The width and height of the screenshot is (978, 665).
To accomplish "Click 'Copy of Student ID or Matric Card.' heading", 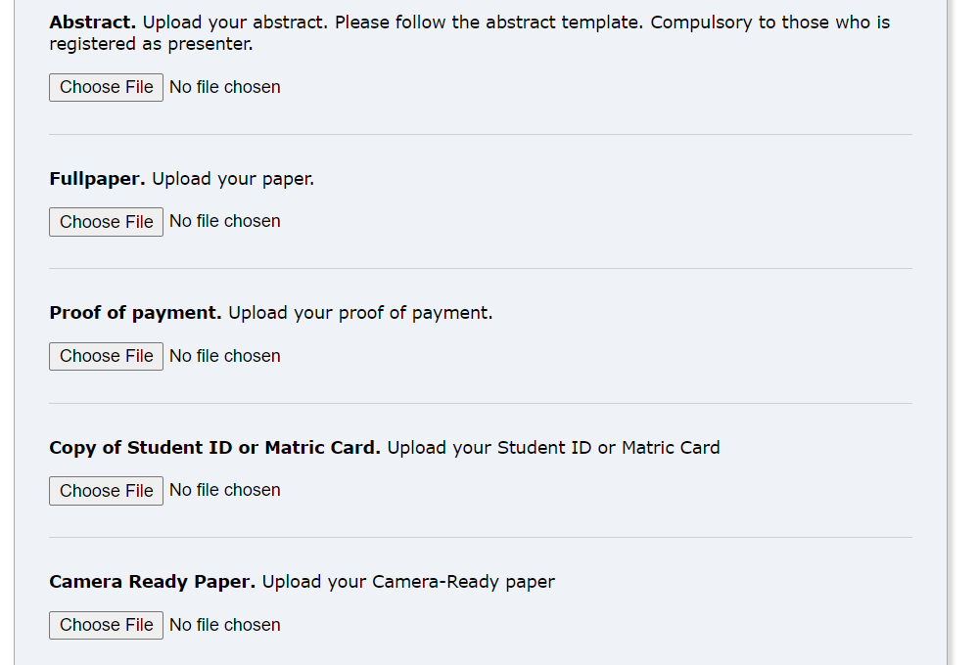I will (x=214, y=448).
